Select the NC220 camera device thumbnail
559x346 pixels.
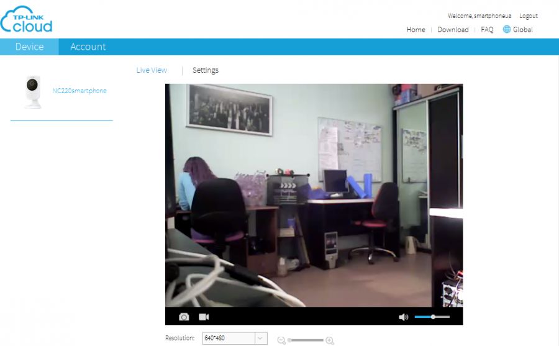(x=32, y=92)
